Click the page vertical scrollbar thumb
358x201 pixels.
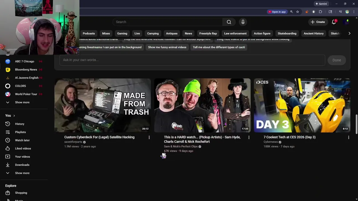(356, 124)
